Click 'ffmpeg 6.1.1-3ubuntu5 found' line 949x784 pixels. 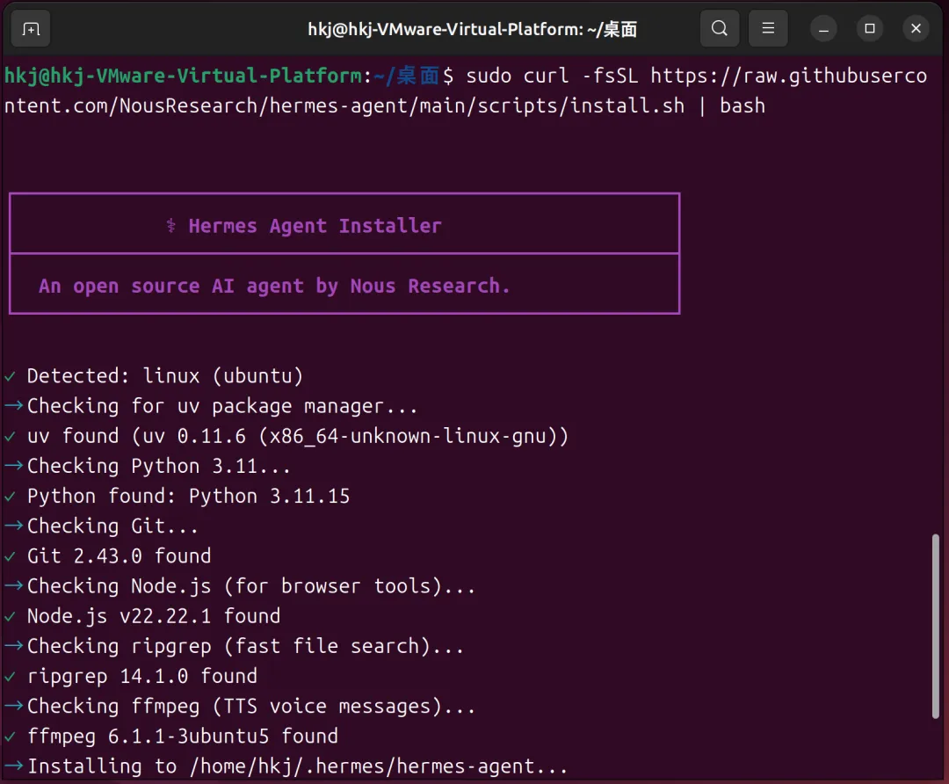(x=182, y=737)
